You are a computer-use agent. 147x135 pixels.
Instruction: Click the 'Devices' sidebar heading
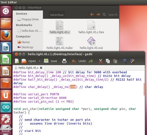(x=22, y=14)
